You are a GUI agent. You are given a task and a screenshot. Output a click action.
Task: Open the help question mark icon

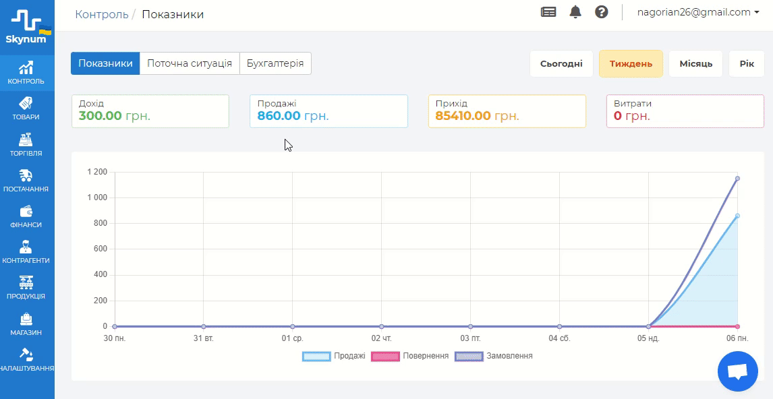click(602, 12)
